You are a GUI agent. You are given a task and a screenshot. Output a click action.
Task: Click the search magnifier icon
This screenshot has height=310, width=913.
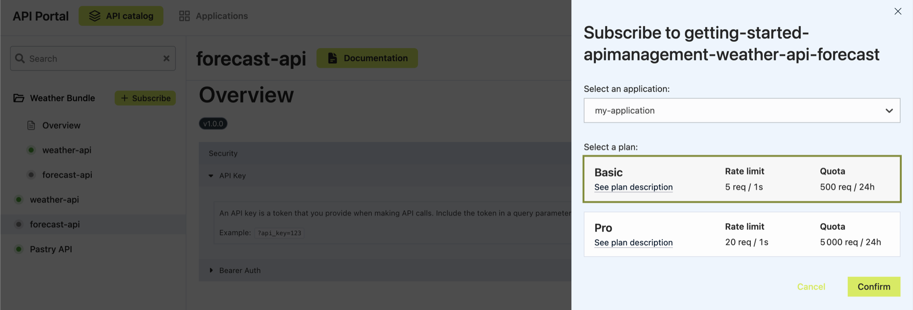pyautogui.click(x=20, y=58)
